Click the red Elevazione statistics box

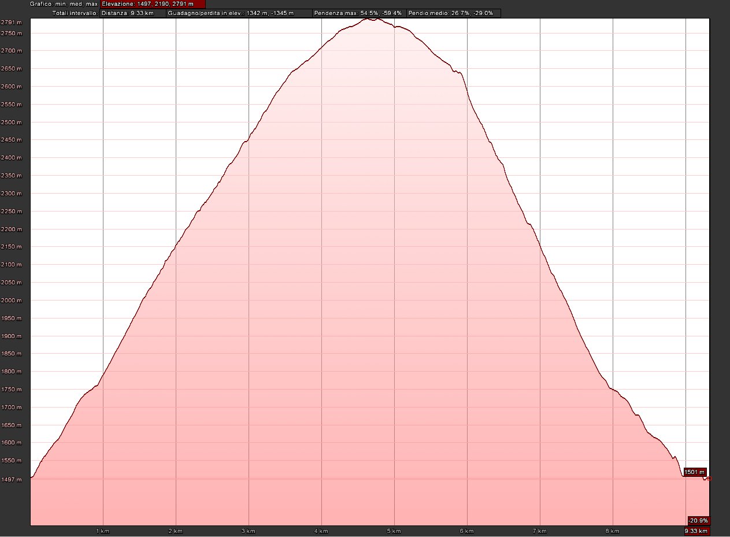153,4
